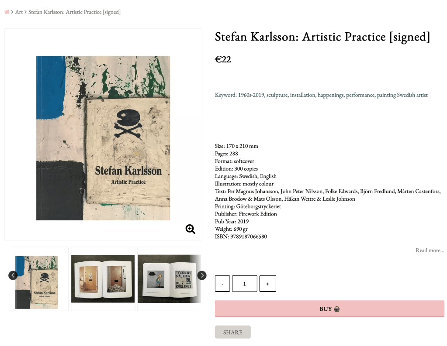The image size is (447, 346).
Task: Expand description with Read more
Action: click(x=430, y=250)
